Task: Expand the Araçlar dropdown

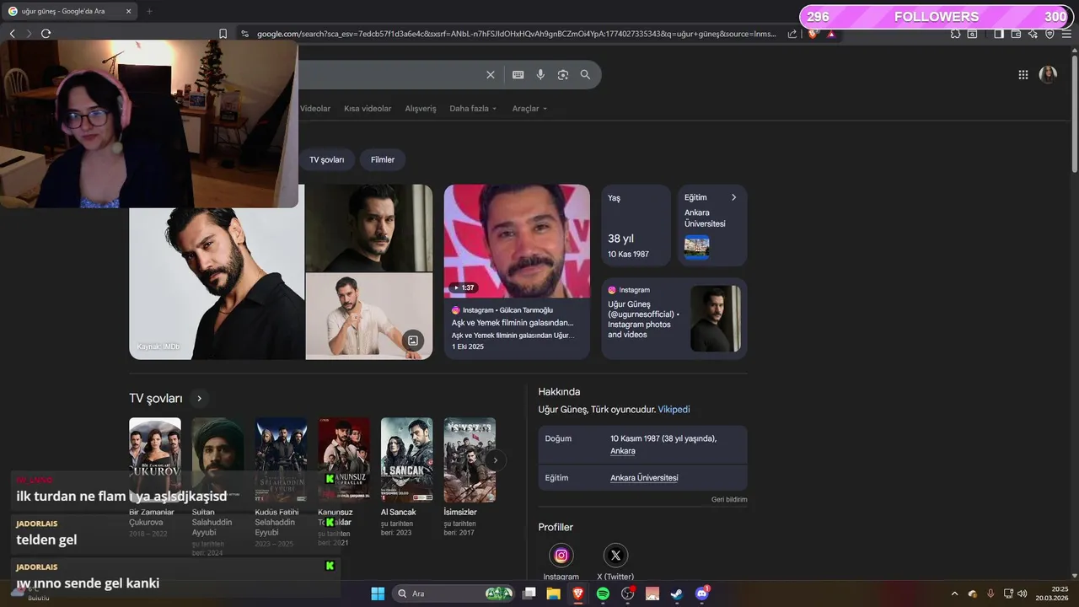Action: pyautogui.click(x=529, y=109)
